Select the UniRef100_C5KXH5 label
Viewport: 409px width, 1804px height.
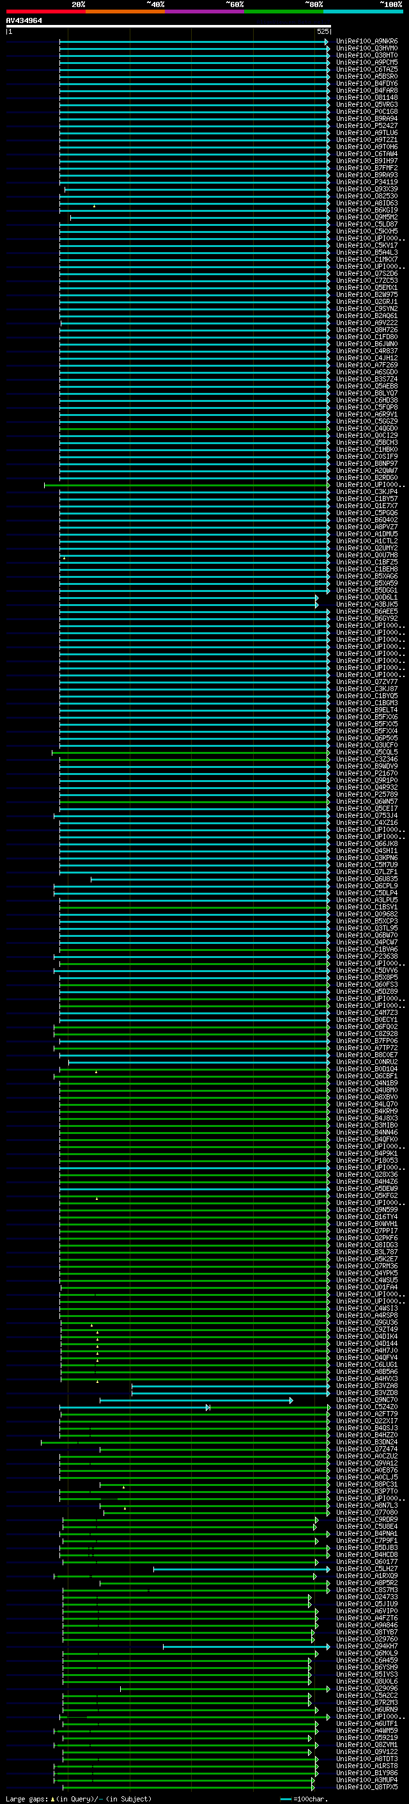point(366,231)
